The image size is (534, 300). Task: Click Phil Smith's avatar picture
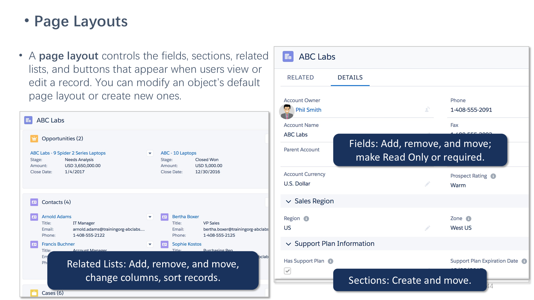coord(287,112)
